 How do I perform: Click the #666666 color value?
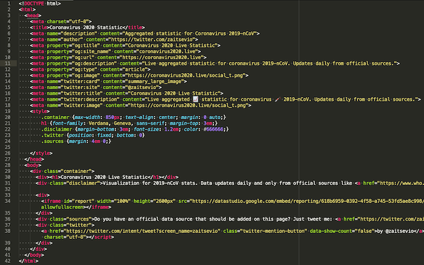pyautogui.click(x=213, y=130)
